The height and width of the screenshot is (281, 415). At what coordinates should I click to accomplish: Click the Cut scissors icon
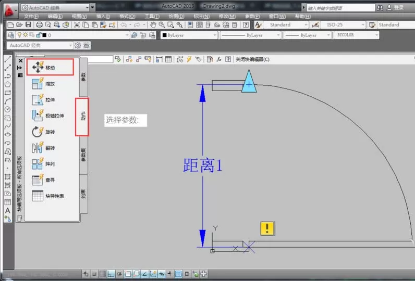(77, 25)
